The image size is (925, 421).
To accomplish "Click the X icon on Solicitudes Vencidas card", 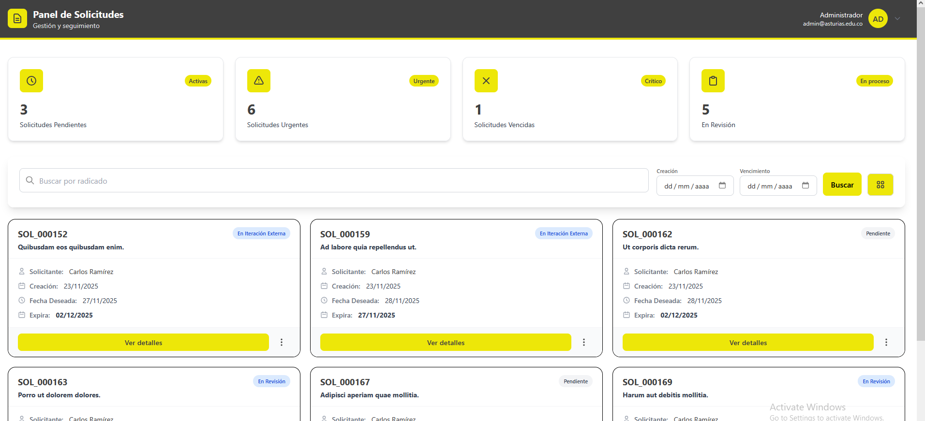I will [486, 81].
